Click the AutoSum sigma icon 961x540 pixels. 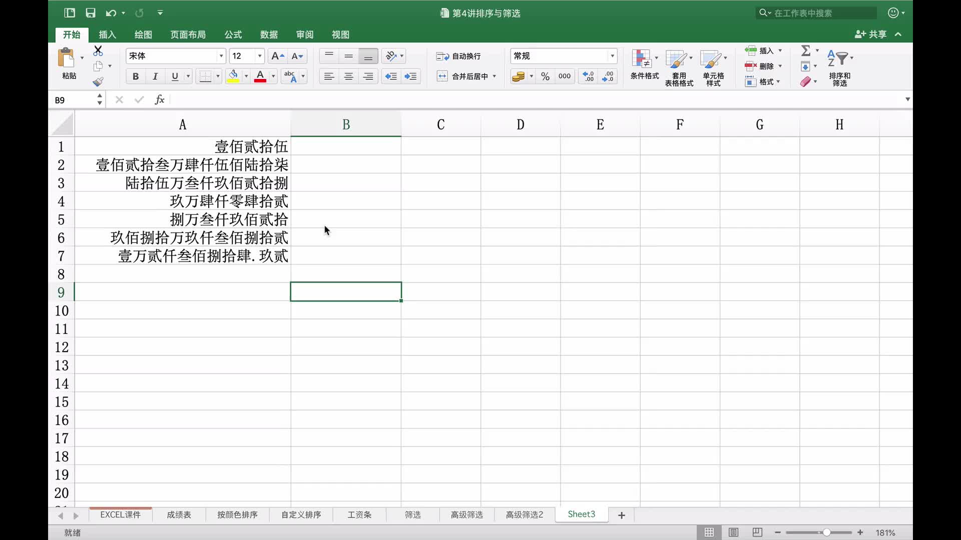(x=805, y=50)
